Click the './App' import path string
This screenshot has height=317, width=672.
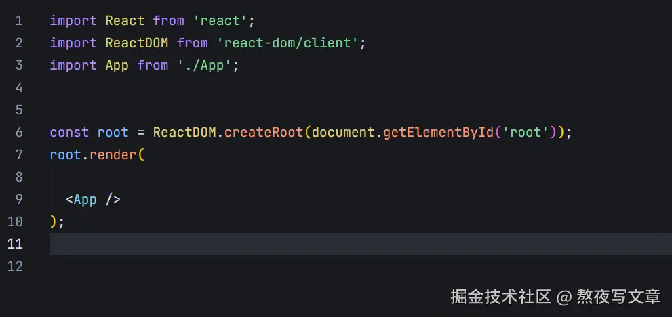click(205, 65)
